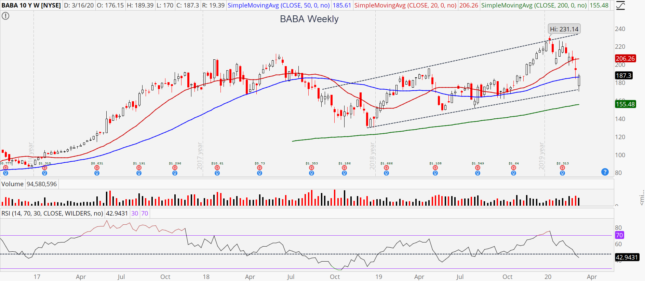Click the O: 176.15 open value in header
645x281 pixels.
pyautogui.click(x=110, y=5)
